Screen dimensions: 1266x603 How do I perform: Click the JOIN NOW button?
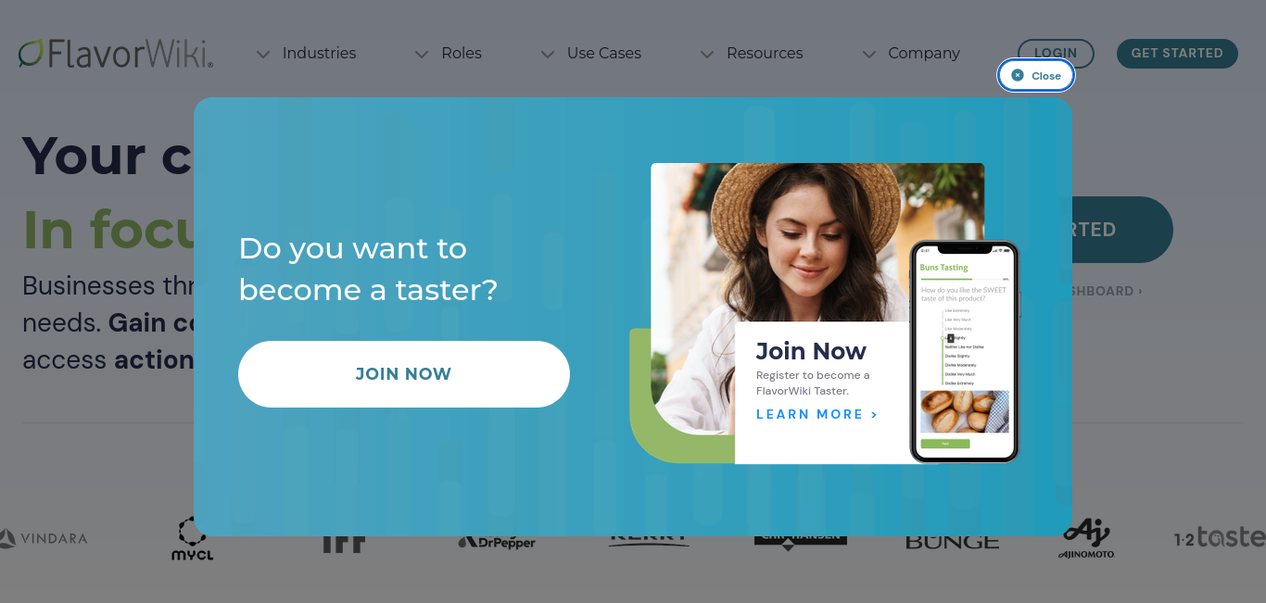[404, 374]
